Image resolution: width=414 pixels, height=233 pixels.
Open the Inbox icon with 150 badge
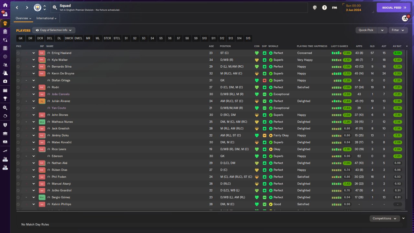5,14
